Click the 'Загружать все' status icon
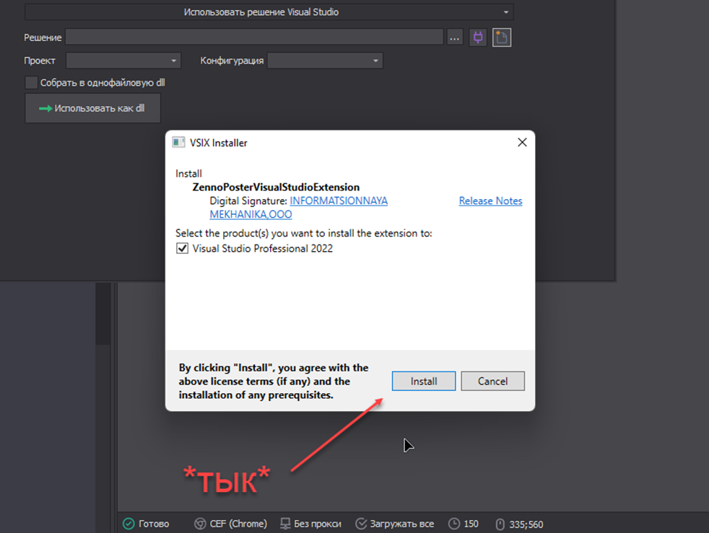 [361, 524]
